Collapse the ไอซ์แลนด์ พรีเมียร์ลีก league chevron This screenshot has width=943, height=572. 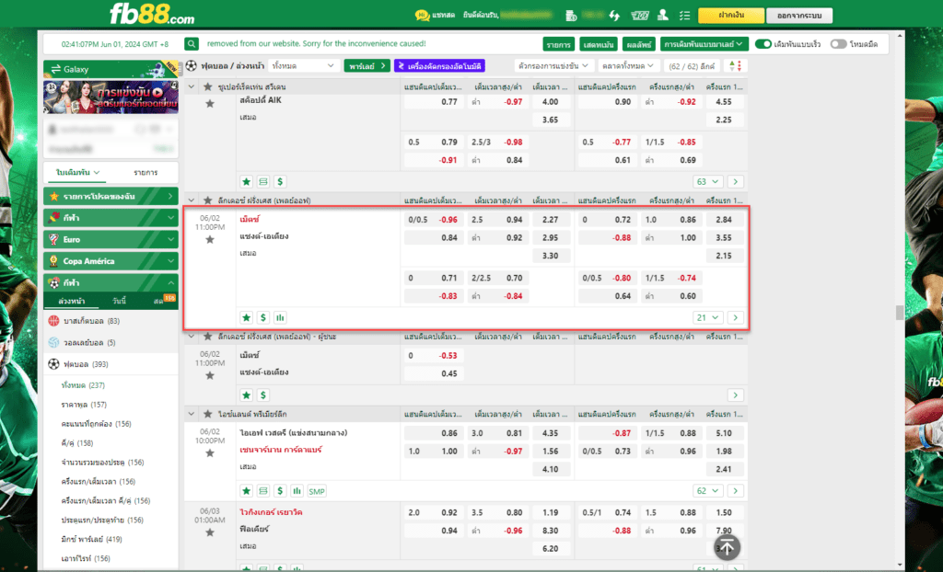[192, 414]
